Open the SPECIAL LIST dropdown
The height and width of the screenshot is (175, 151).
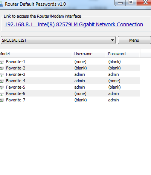click(x=58, y=40)
